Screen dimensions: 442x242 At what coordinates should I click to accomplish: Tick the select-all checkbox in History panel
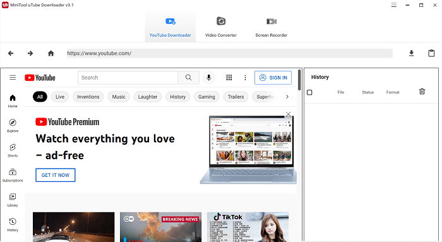point(309,92)
